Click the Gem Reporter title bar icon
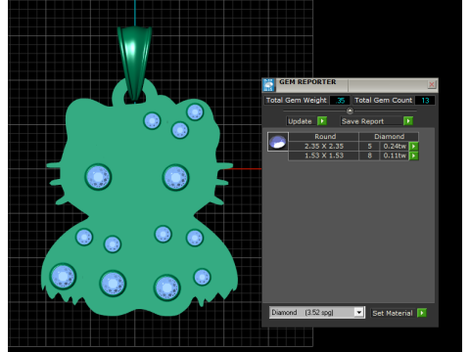Screen dimensions: 470x352 268,85
